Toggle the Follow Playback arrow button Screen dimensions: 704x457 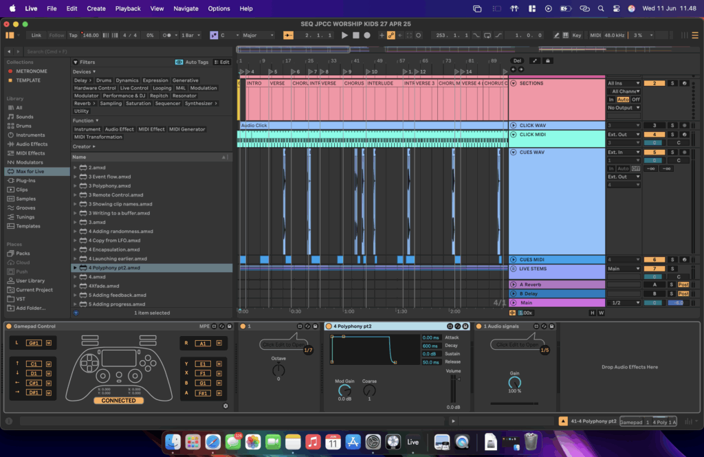pyautogui.click(x=288, y=35)
